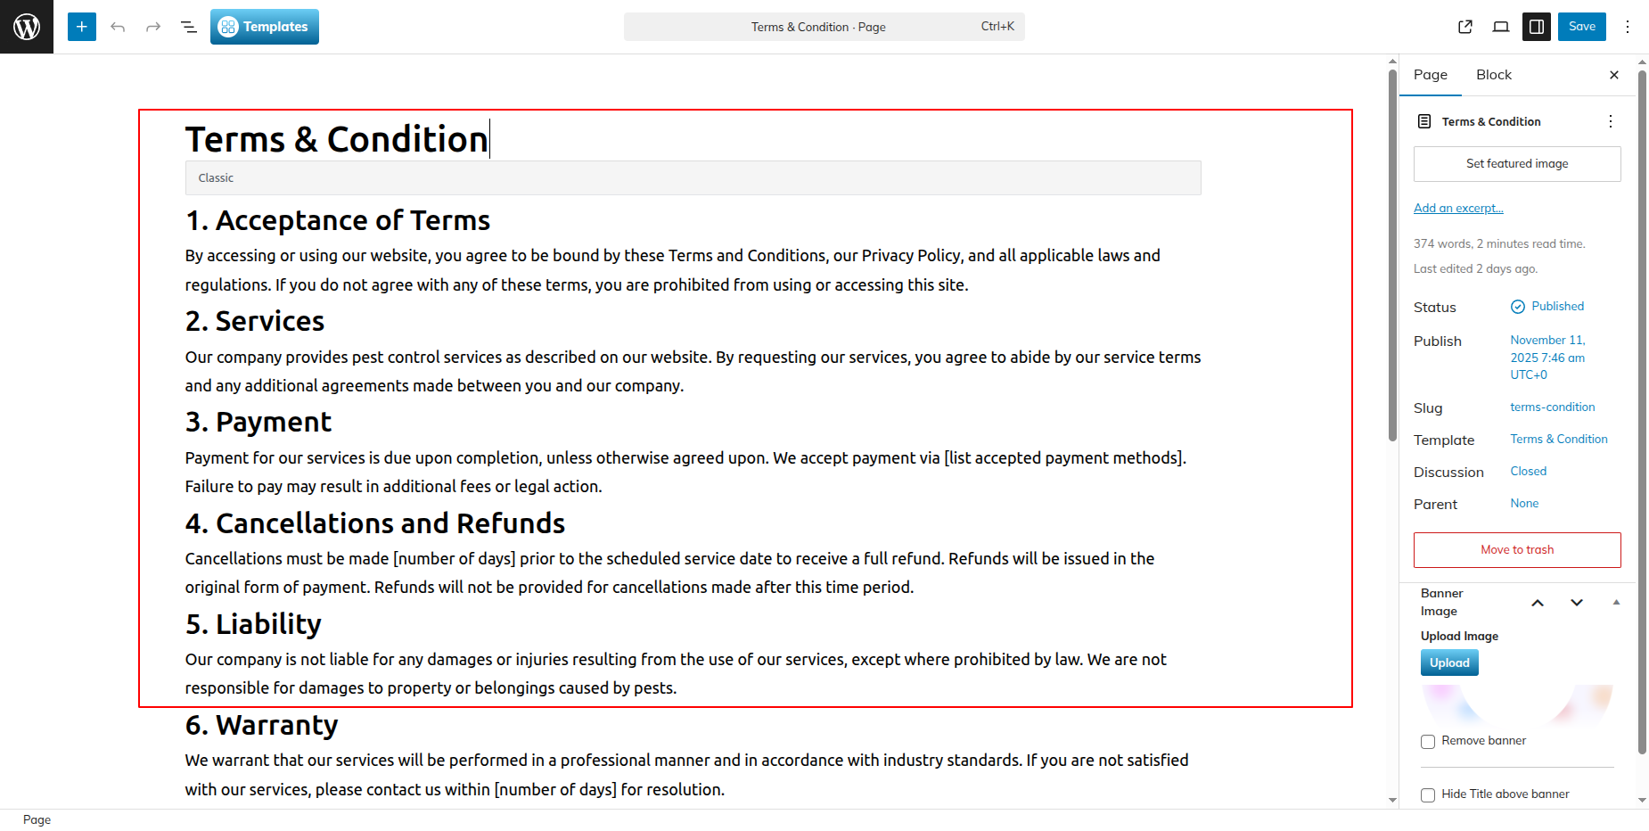
Task: Toggle the settings sidebar panel icon
Action: click(x=1537, y=27)
